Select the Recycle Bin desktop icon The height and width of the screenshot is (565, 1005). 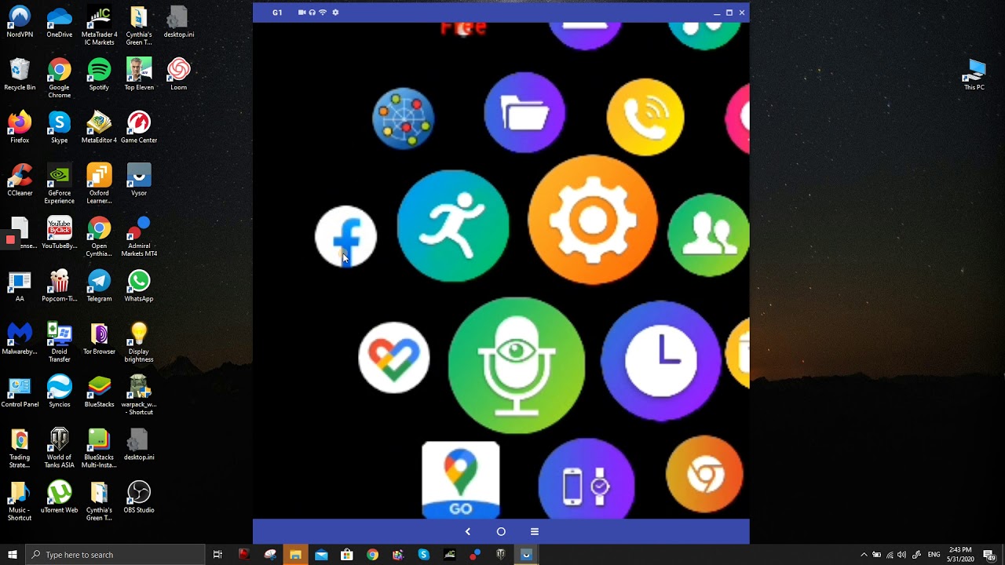coord(20,75)
